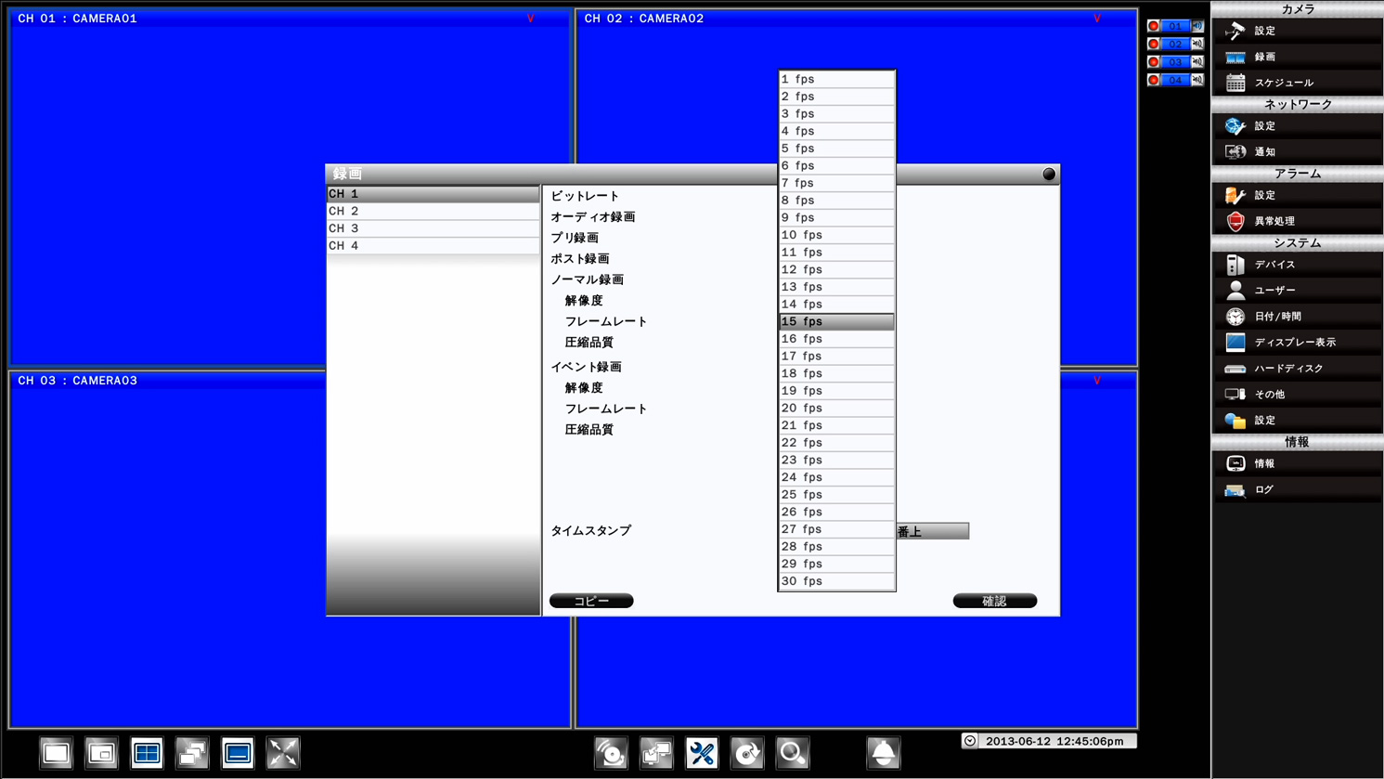This screenshot has width=1384, height=779.
Task: Open the search magnifier icon
Action: point(792,753)
